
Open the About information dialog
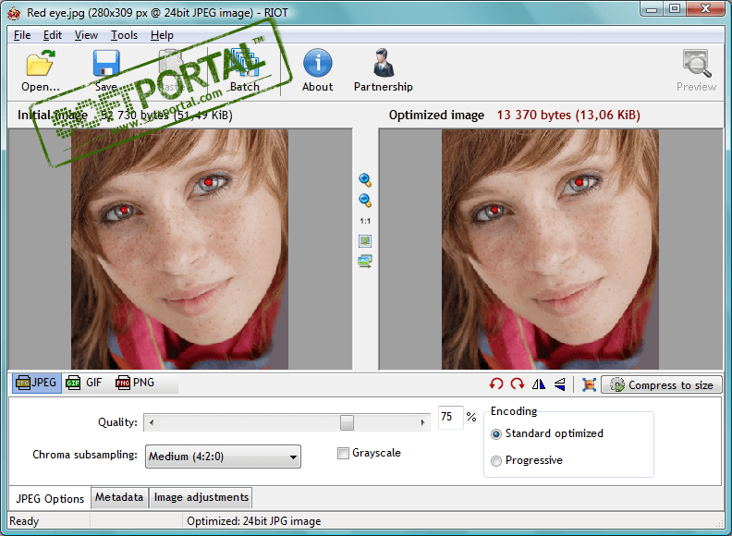(317, 70)
